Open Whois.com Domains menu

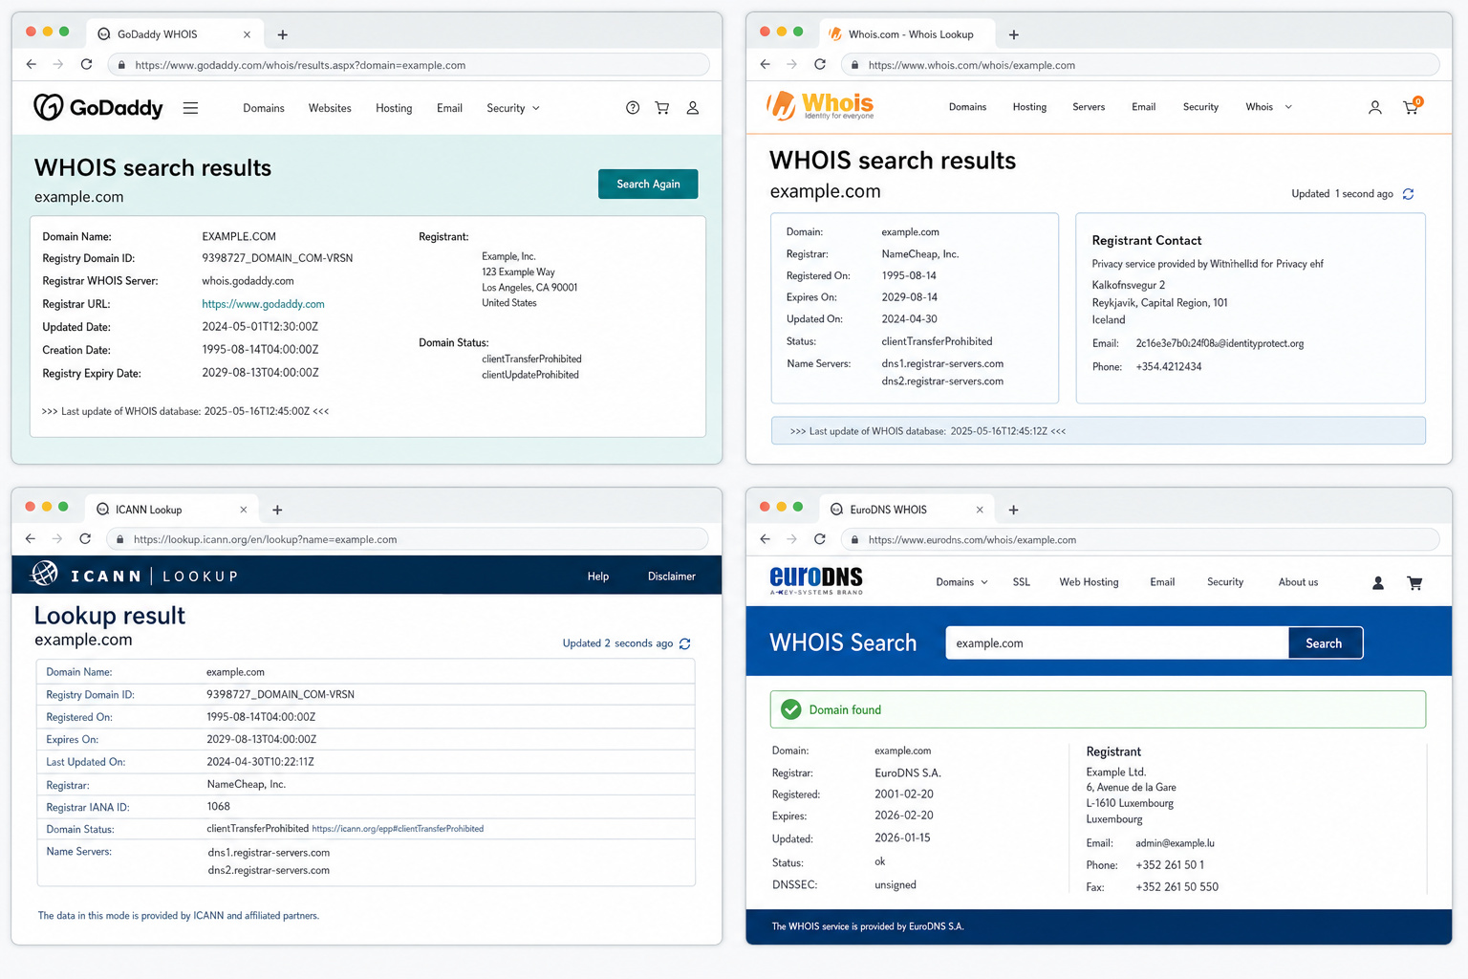click(x=967, y=107)
